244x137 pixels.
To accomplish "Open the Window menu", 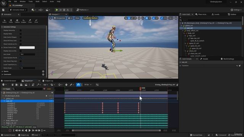I will pyautogui.click(x=22, y=2).
